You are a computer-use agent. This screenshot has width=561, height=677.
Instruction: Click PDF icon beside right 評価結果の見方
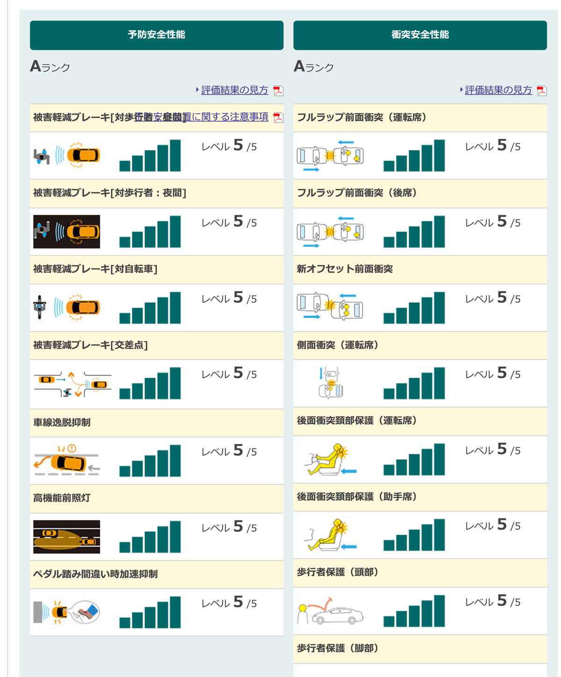pos(542,91)
